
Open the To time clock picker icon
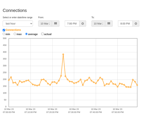(x=136, y=23)
